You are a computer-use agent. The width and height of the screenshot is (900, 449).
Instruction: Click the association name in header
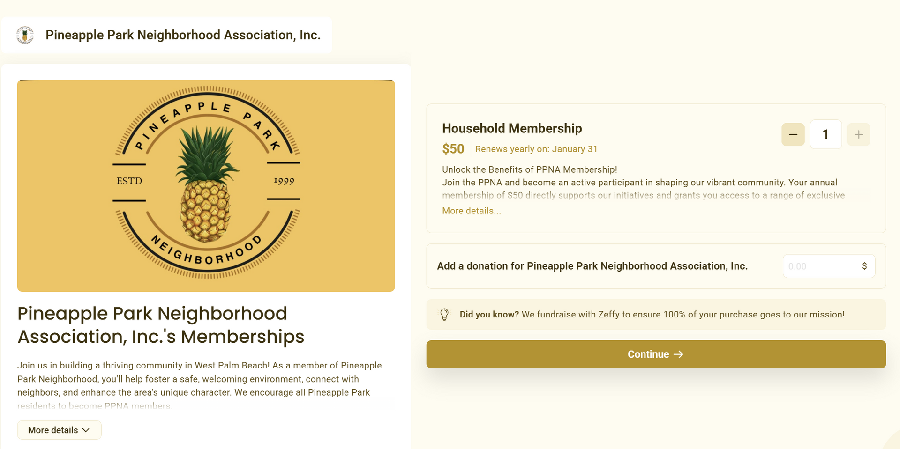click(183, 35)
